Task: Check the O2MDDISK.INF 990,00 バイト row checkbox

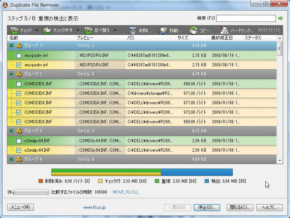Action: tap(19, 84)
